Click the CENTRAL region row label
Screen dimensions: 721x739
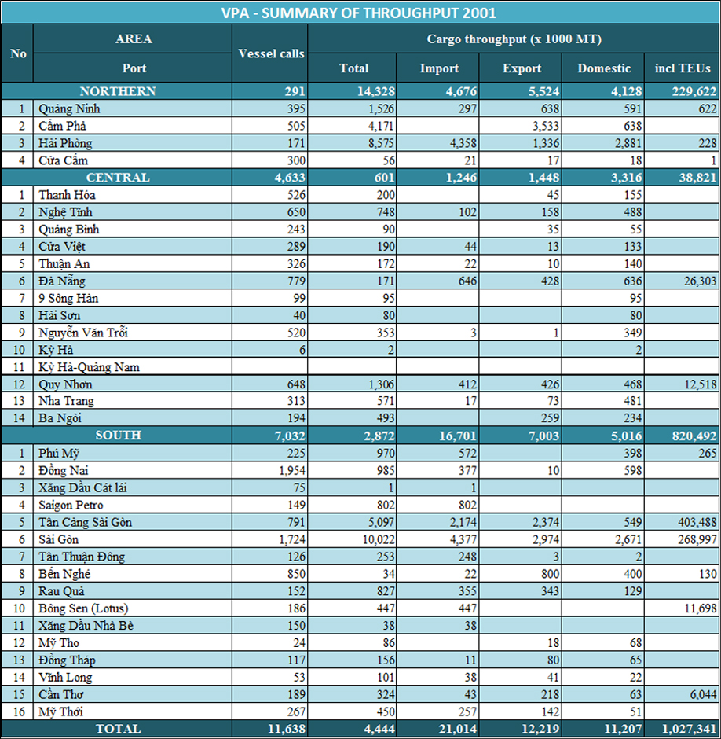[118, 178]
